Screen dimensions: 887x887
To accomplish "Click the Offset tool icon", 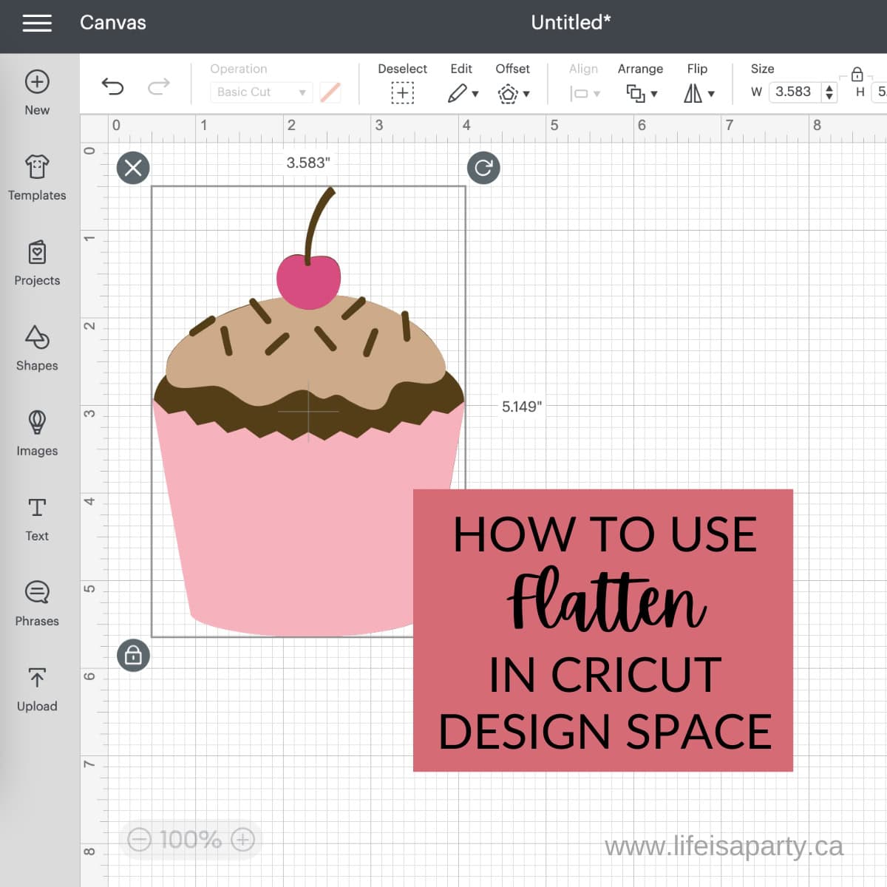I will [x=508, y=94].
